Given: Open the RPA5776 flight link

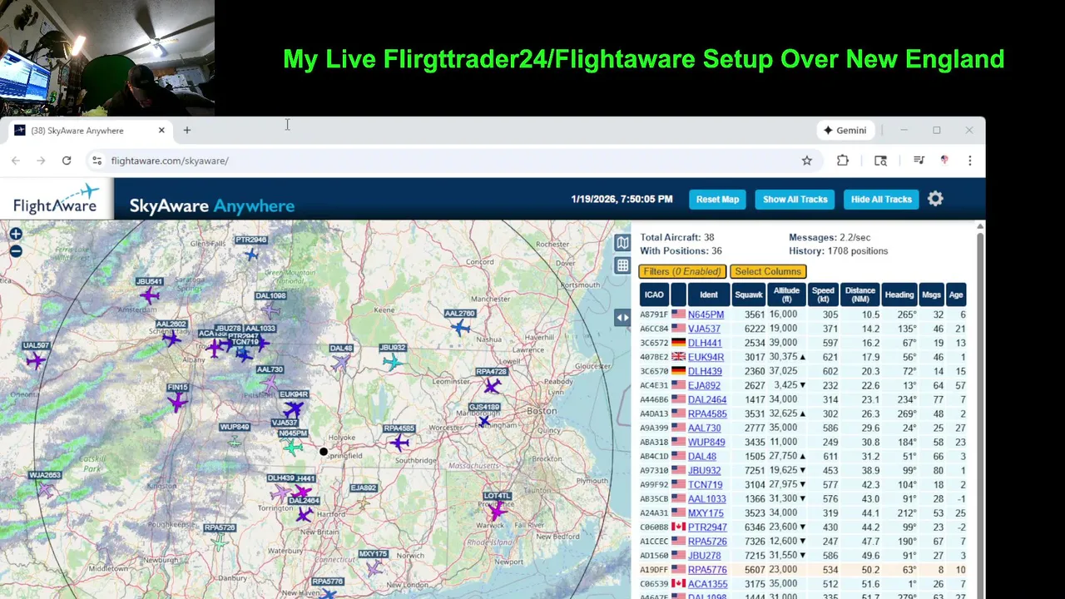Looking at the screenshot, I should pyautogui.click(x=707, y=570).
